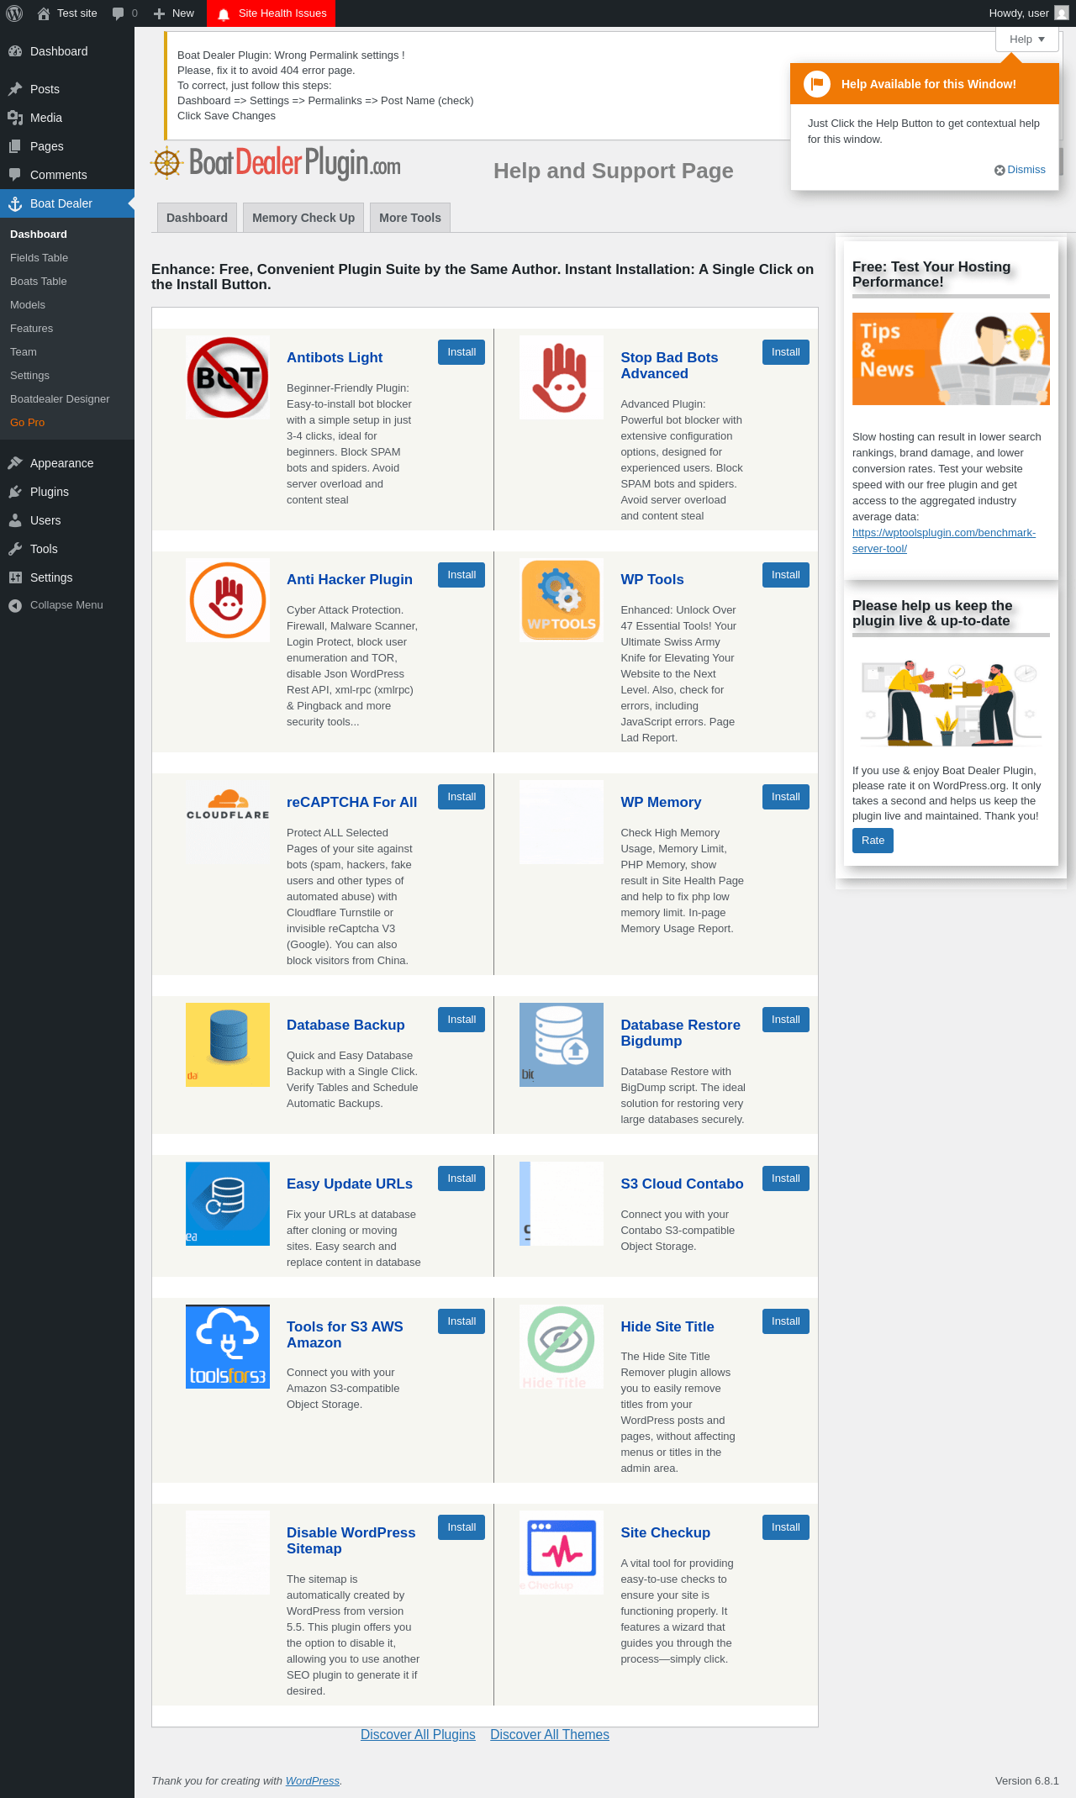Click the Database Backup cylinder icon

pos(228,1045)
